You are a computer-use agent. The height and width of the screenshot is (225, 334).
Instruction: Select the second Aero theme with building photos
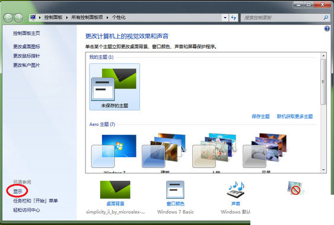[x=164, y=151]
